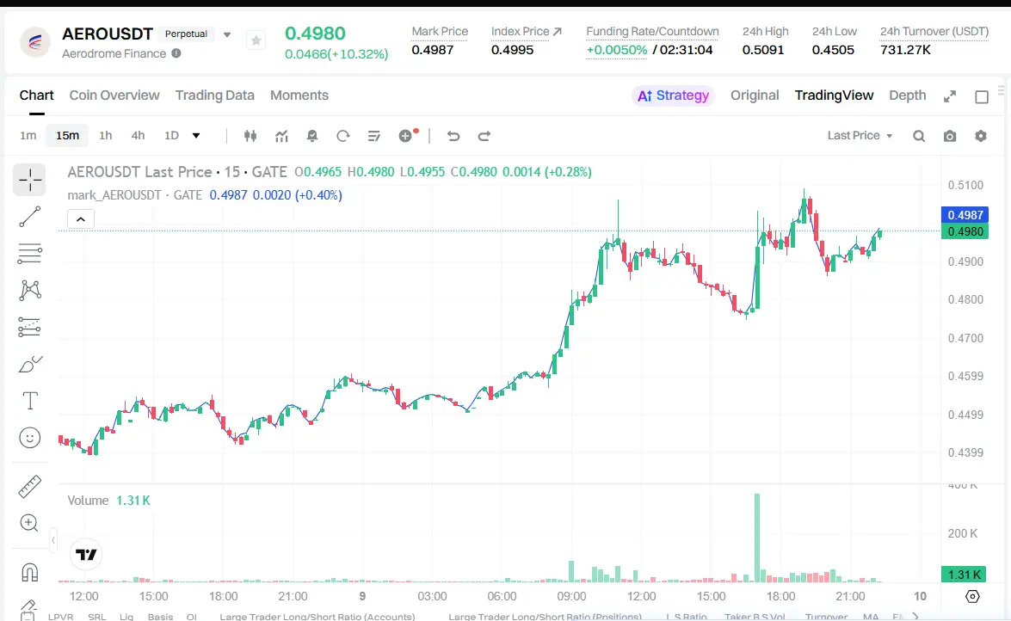
Task: Select the trend line drawing tool
Action: [x=29, y=217]
